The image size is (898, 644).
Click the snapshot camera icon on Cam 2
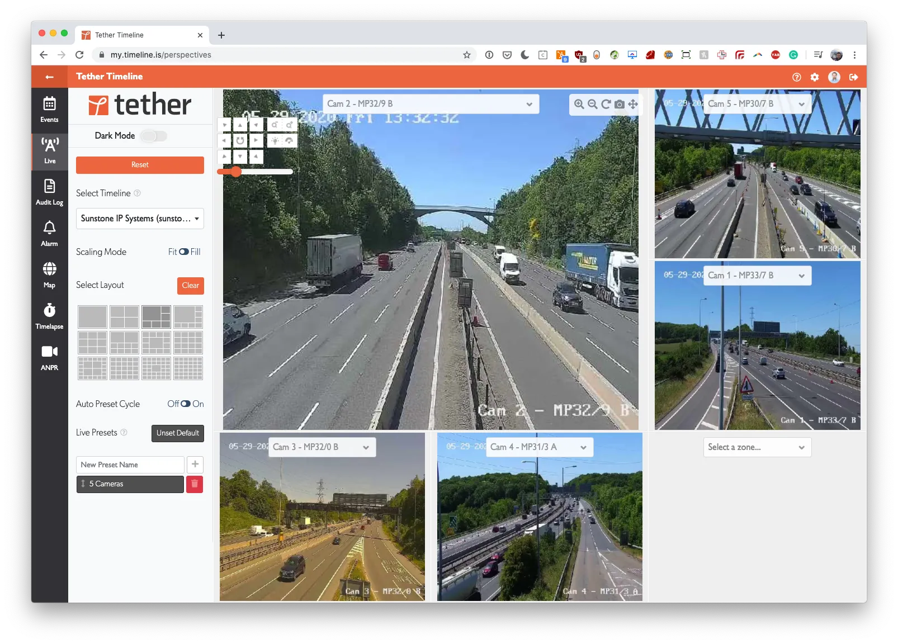(619, 105)
